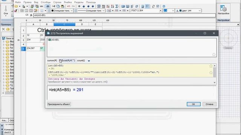Click the scissors Cut icon
Screen dimensions: 241x135
coord(53,6)
